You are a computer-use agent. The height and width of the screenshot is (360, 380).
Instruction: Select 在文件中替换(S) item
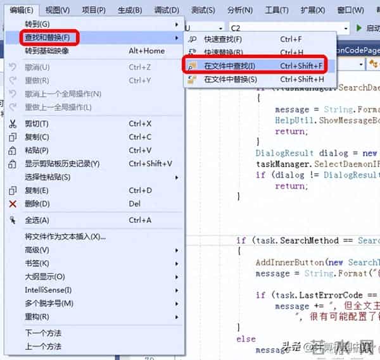(260, 80)
